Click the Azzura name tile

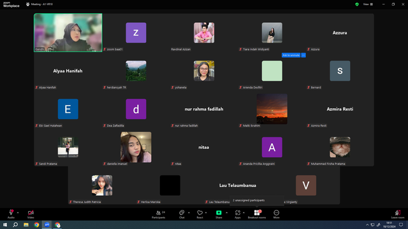point(340,32)
